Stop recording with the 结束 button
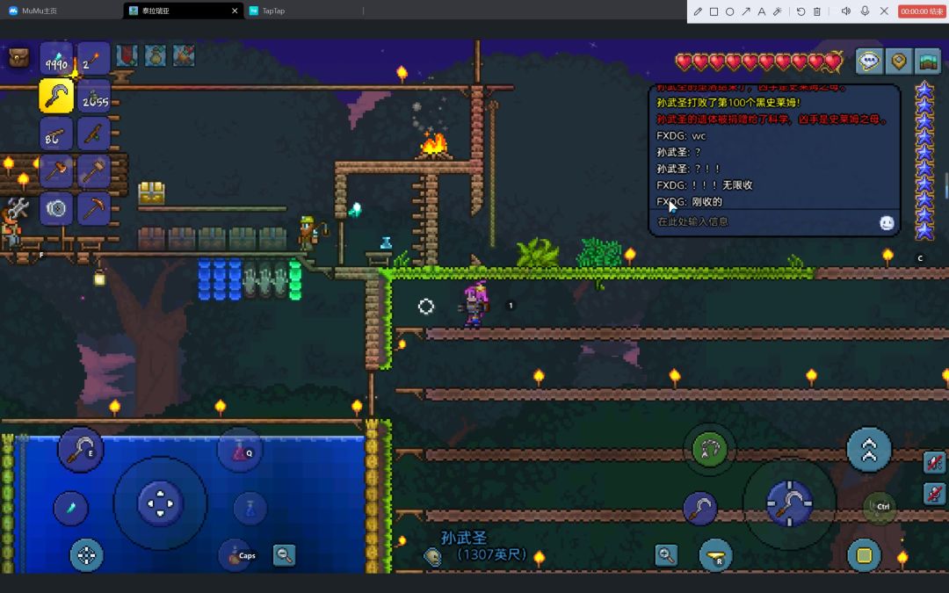949x593 pixels. (x=921, y=11)
